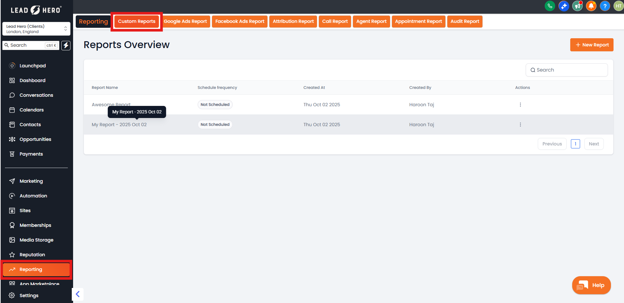Click the lightning bolt quick actions icon
This screenshot has height=303, width=624.
[66, 45]
